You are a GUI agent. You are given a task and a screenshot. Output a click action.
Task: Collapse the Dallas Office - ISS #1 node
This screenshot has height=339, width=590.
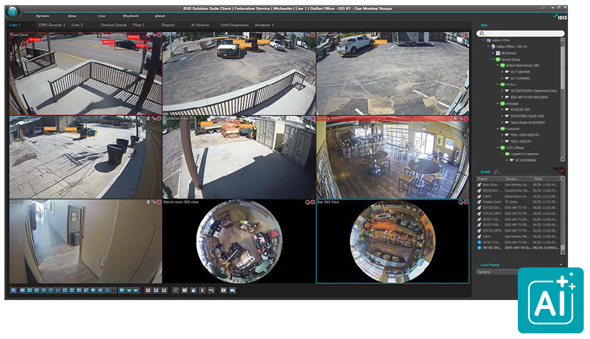489,46
